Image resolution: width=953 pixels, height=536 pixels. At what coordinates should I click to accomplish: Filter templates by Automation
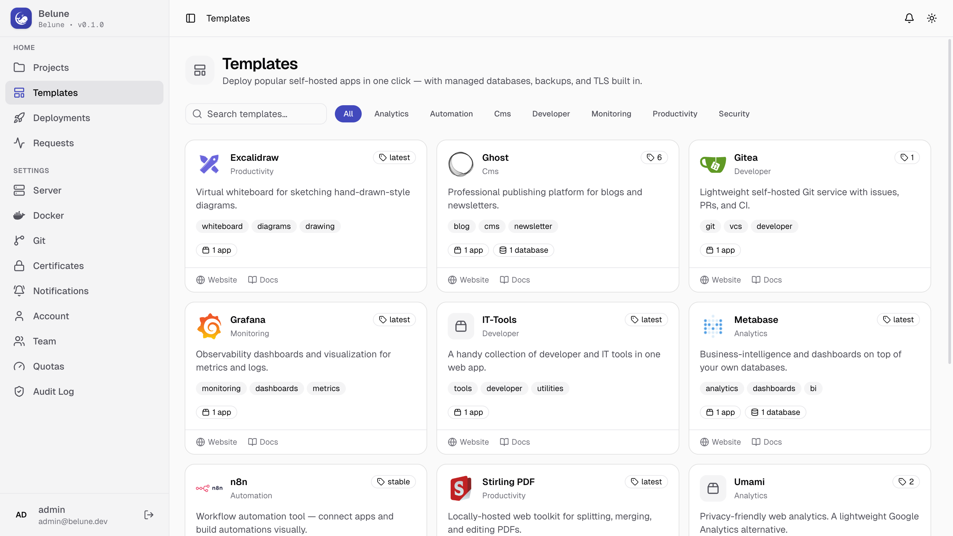451,113
